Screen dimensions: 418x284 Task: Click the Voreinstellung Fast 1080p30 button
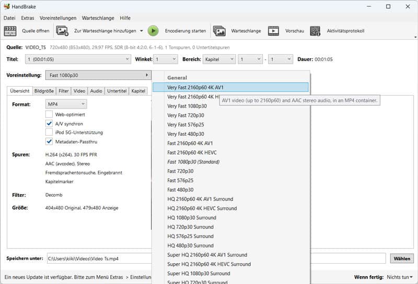point(98,75)
